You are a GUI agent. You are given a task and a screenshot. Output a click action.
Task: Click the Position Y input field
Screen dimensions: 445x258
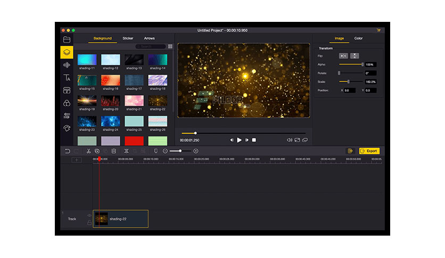click(370, 91)
